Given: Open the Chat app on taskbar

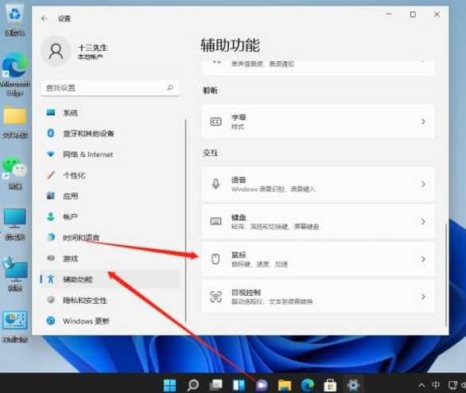Looking at the screenshot, I should point(262,385).
